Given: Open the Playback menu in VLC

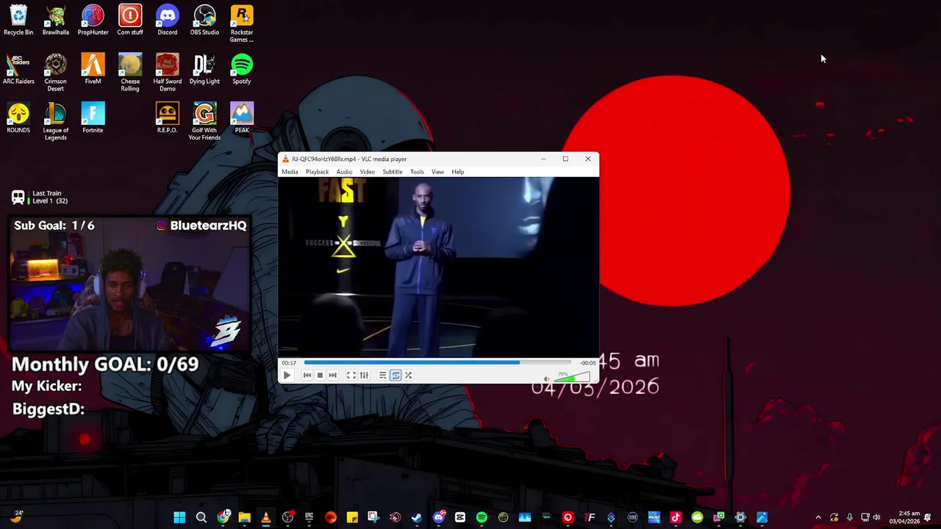Looking at the screenshot, I should [x=318, y=172].
